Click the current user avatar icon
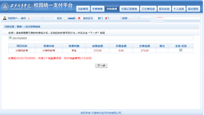The height and width of the screenshot is (115, 204). click(5, 18)
